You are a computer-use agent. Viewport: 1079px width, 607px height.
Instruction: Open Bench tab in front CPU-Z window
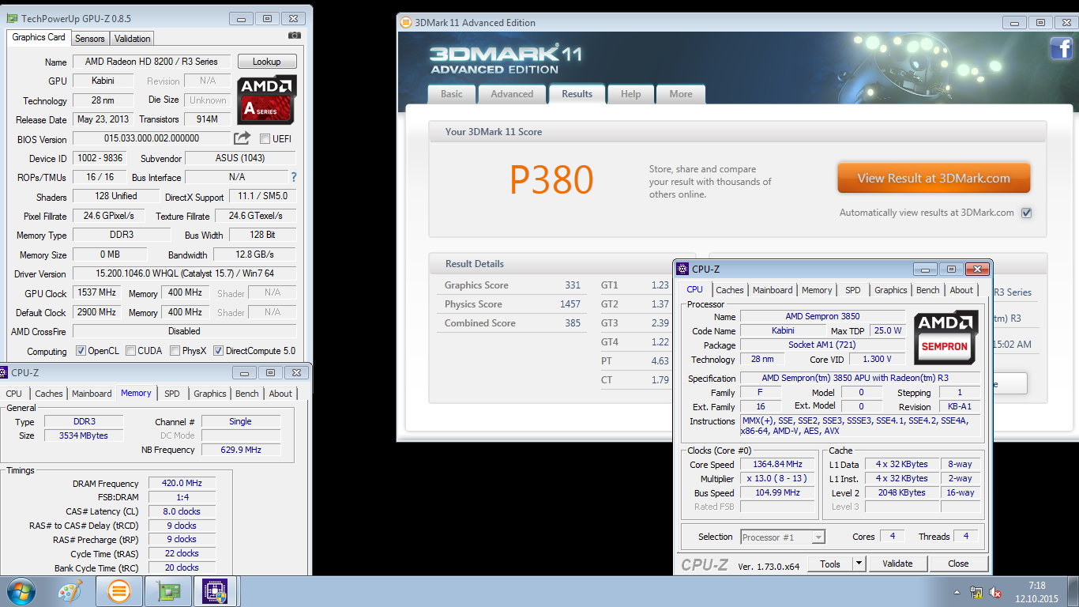(927, 290)
